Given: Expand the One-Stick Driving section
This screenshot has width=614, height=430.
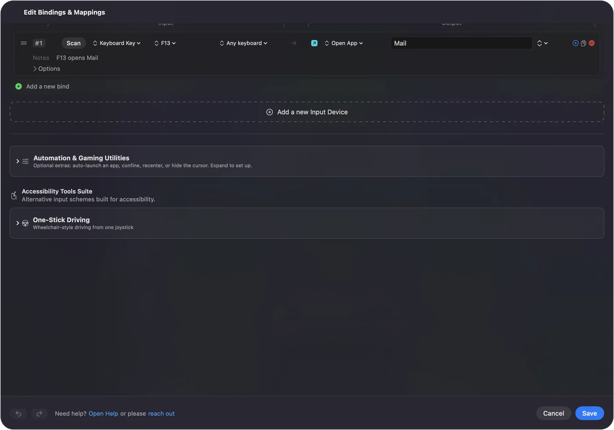Looking at the screenshot, I should [18, 223].
